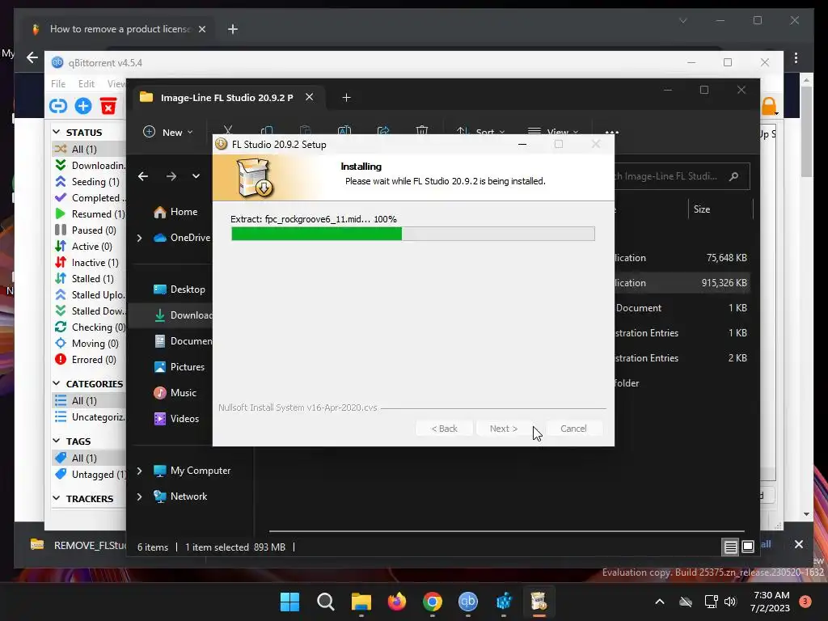Select Downloading status filter in qBittorrent
This screenshot has height=621, width=828.
(90, 165)
